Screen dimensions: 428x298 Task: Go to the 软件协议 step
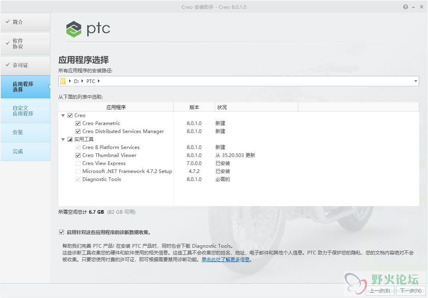click(25, 44)
